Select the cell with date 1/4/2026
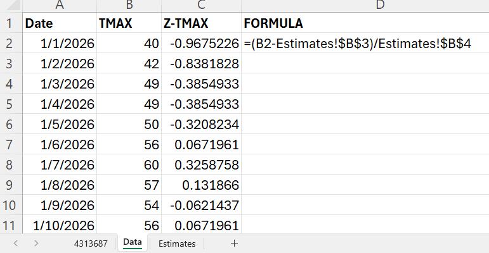 click(x=60, y=104)
